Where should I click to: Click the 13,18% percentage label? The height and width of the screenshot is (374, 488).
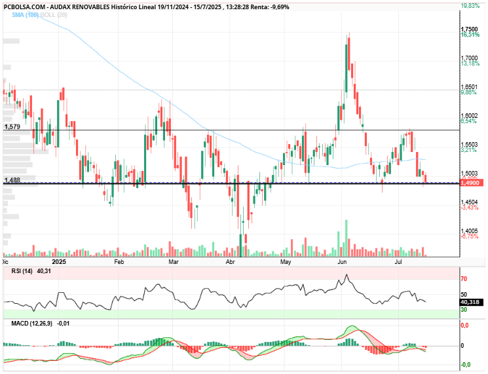click(470, 64)
